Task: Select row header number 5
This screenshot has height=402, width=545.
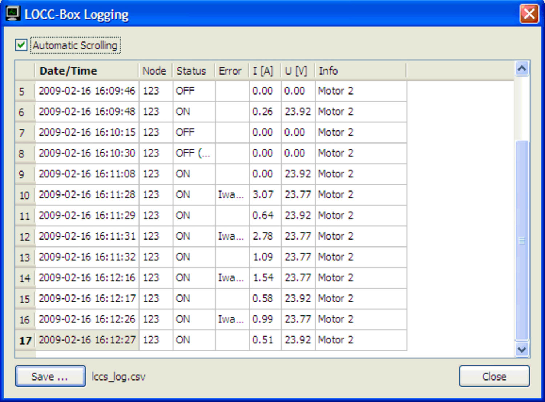Action: [22, 91]
